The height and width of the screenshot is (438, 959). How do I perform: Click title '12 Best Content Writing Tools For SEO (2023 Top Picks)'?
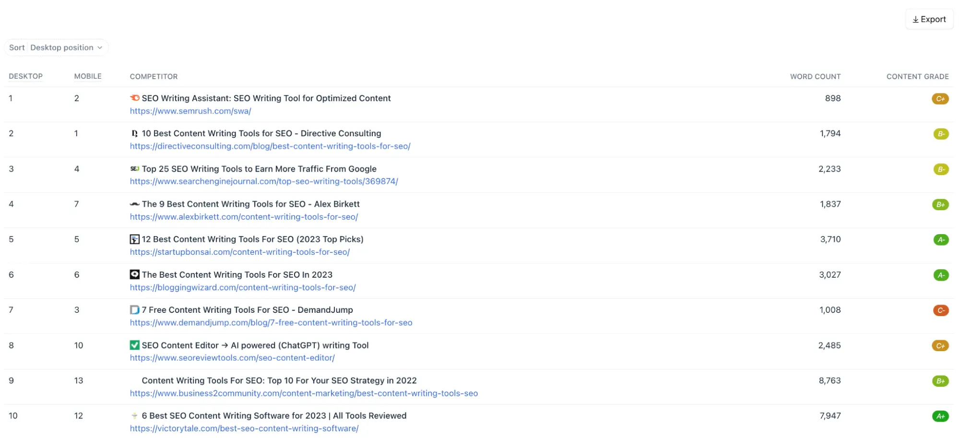[x=253, y=239]
